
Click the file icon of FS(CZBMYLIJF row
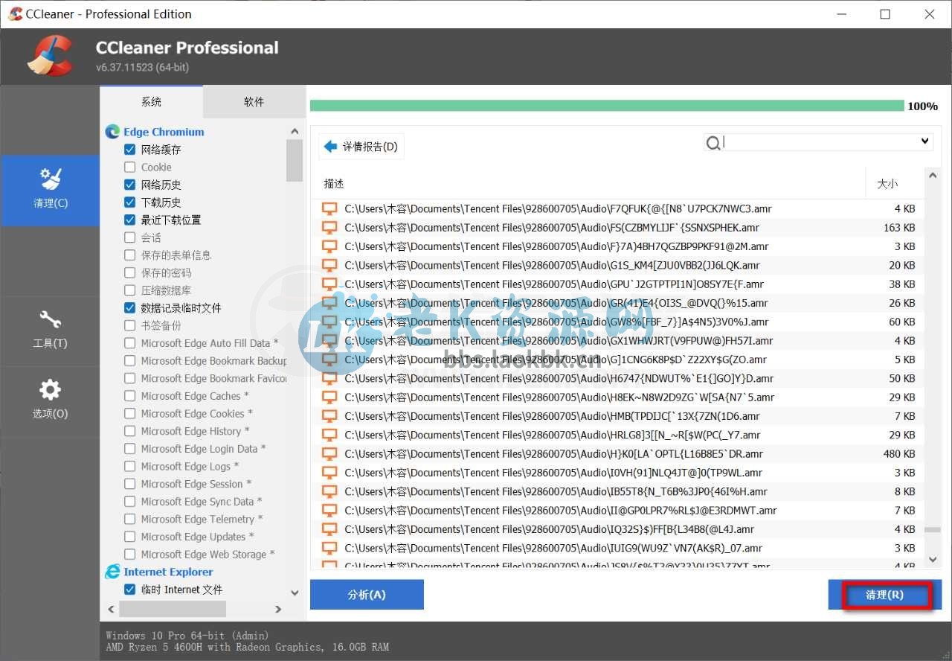[329, 228]
